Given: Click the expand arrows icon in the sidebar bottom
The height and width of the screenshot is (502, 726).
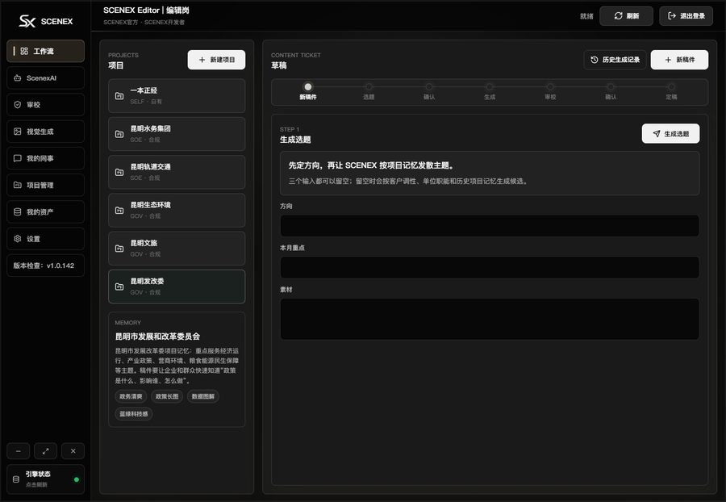Looking at the screenshot, I should (45, 451).
